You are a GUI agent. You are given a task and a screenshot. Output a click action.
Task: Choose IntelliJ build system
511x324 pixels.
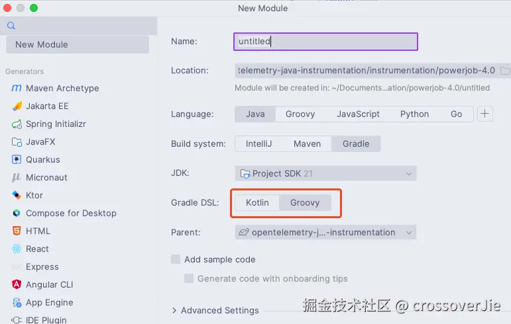pyautogui.click(x=258, y=143)
